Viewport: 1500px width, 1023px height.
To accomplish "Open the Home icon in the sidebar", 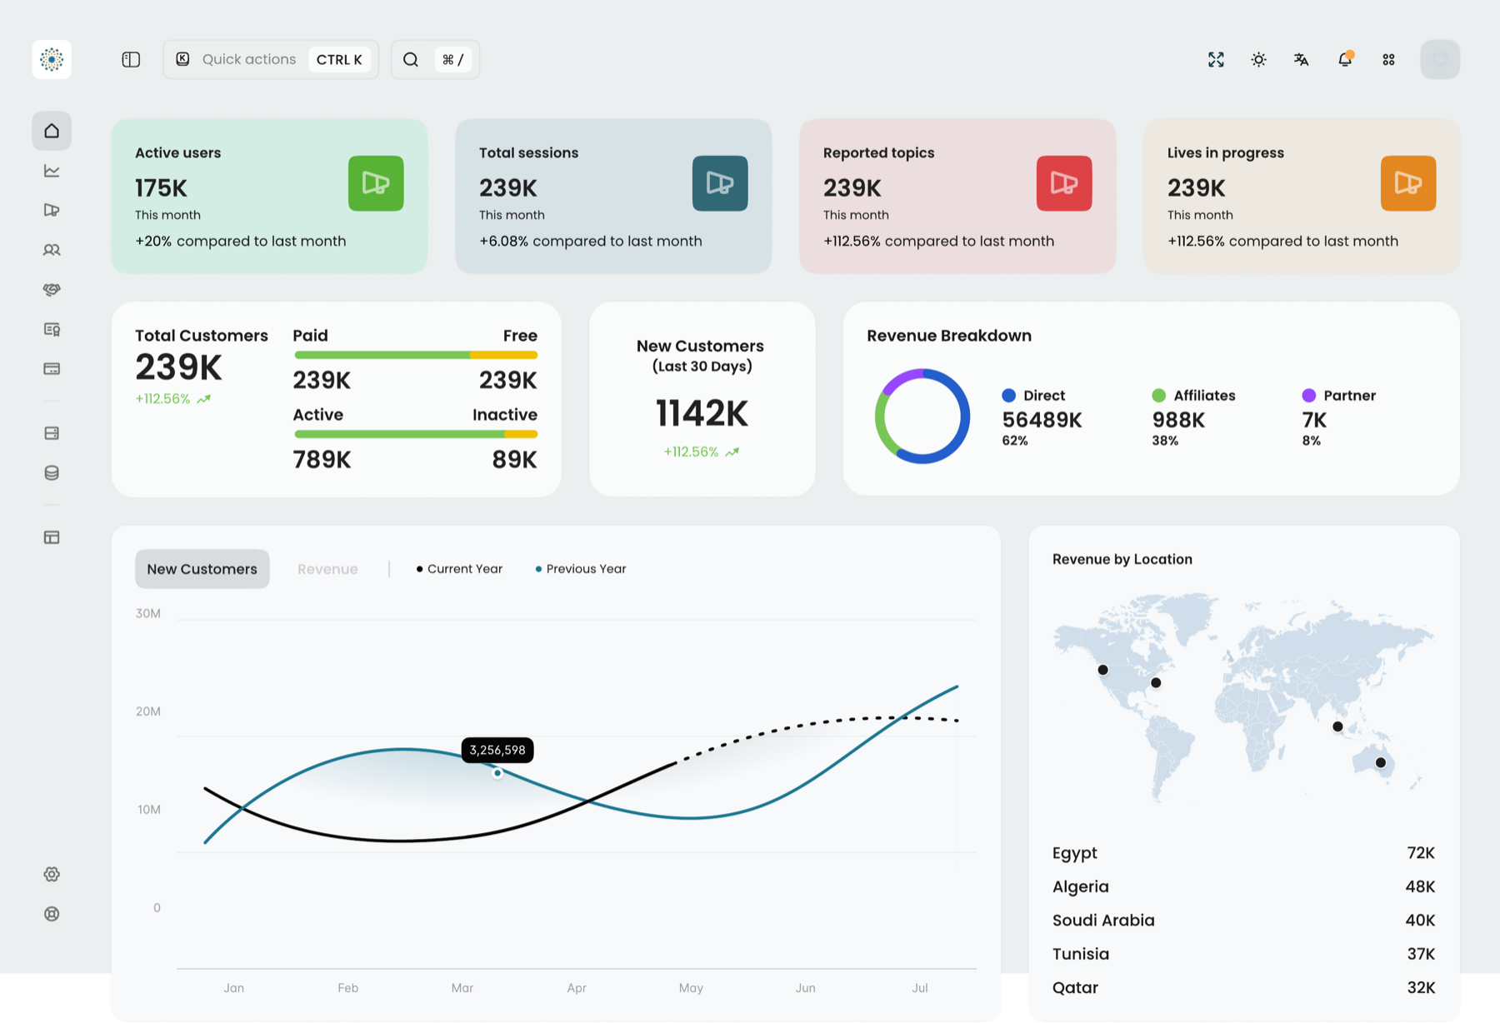I will (52, 131).
